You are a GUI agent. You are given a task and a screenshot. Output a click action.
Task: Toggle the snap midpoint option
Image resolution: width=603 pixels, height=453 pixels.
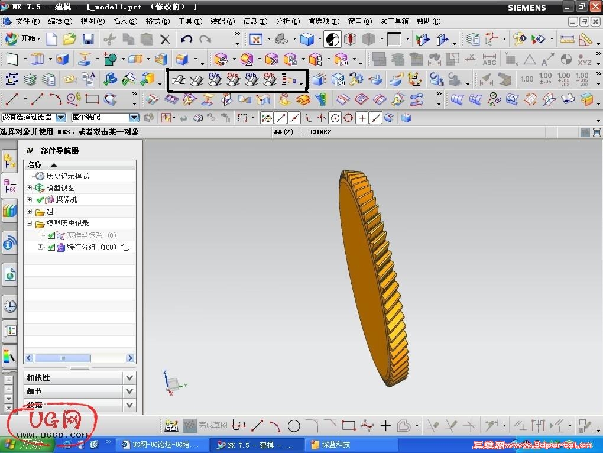[294, 118]
